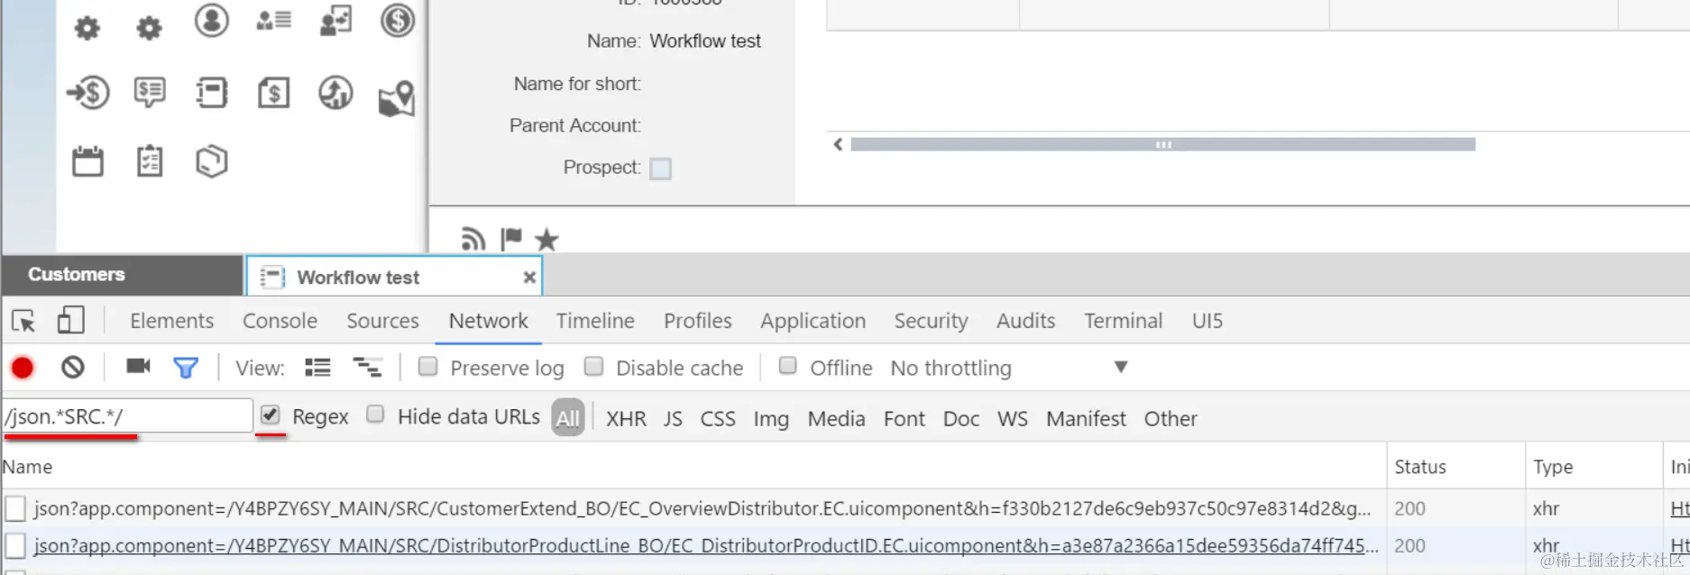Switch to the Security tab
The image size is (1690, 575).
[931, 321]
